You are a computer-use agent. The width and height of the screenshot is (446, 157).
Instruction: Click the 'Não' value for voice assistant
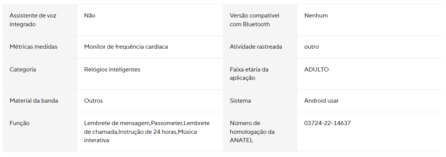pos(90,16)
